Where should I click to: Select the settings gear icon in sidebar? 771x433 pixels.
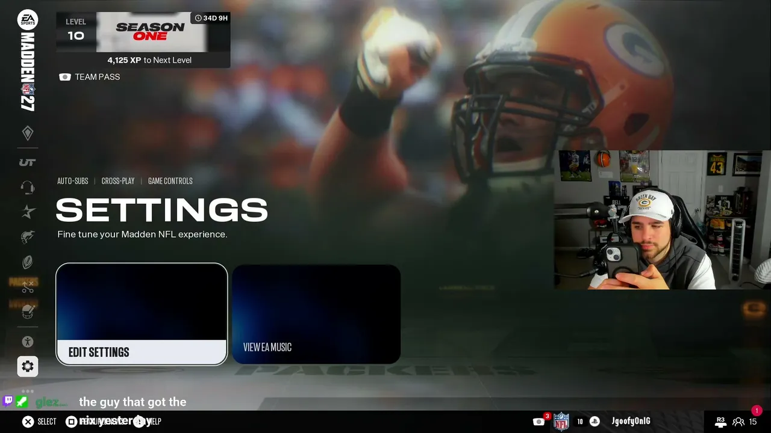click(x=28, y=366)
